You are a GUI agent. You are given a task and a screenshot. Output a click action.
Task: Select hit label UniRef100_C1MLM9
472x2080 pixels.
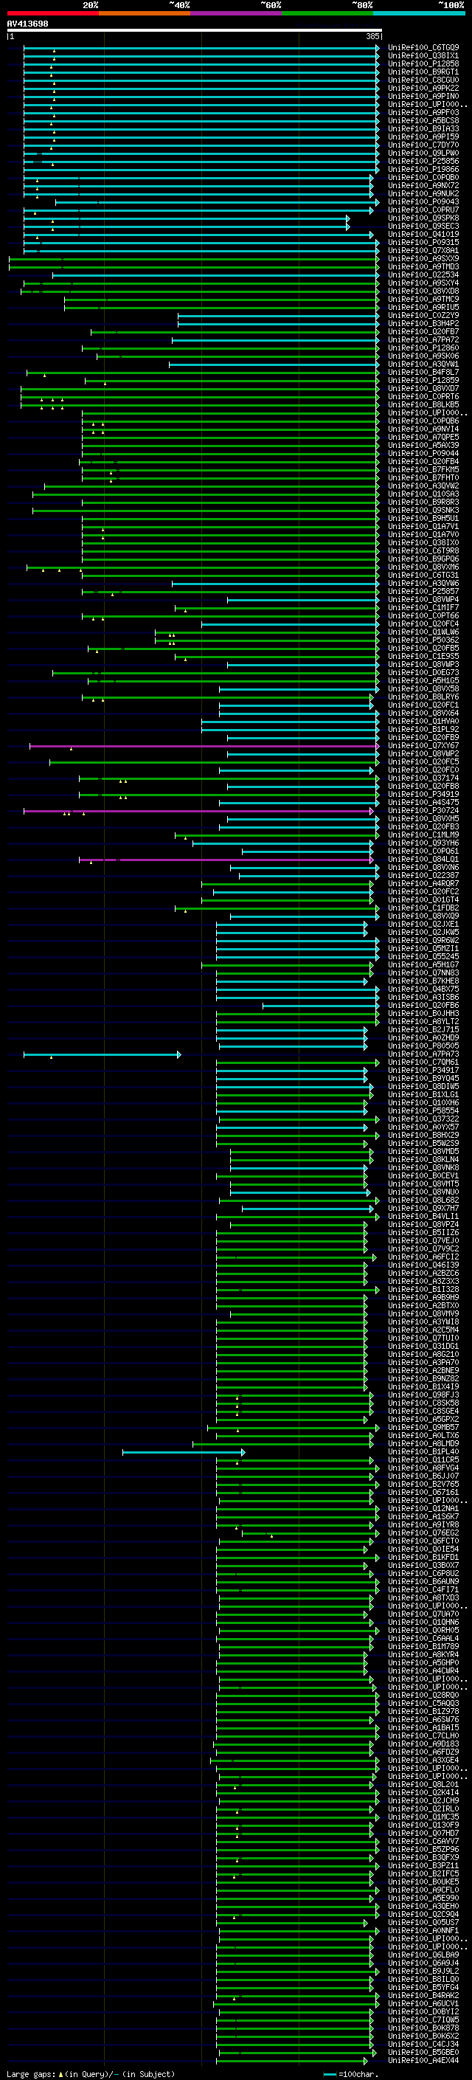(423, 835)
